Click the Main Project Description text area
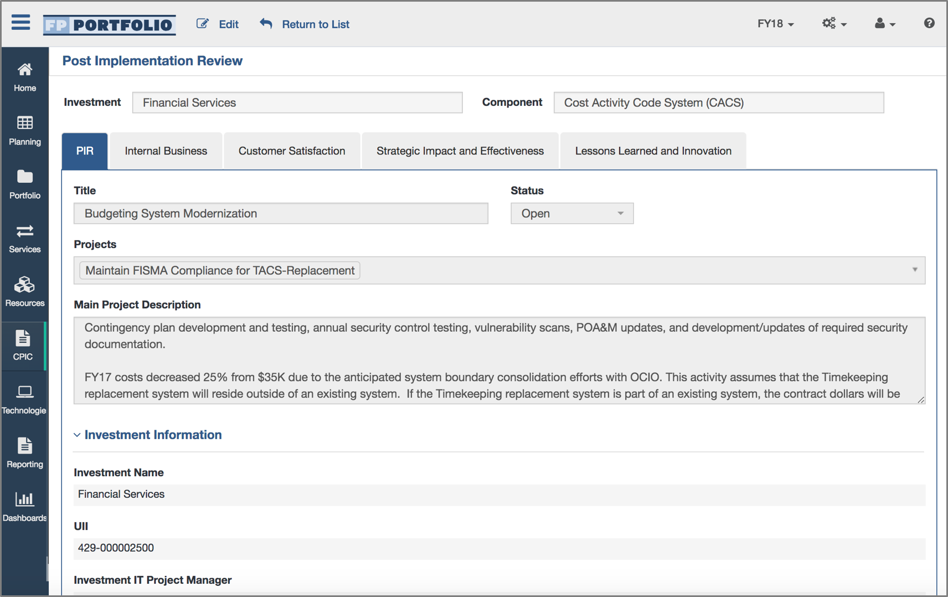 [499, 360]
